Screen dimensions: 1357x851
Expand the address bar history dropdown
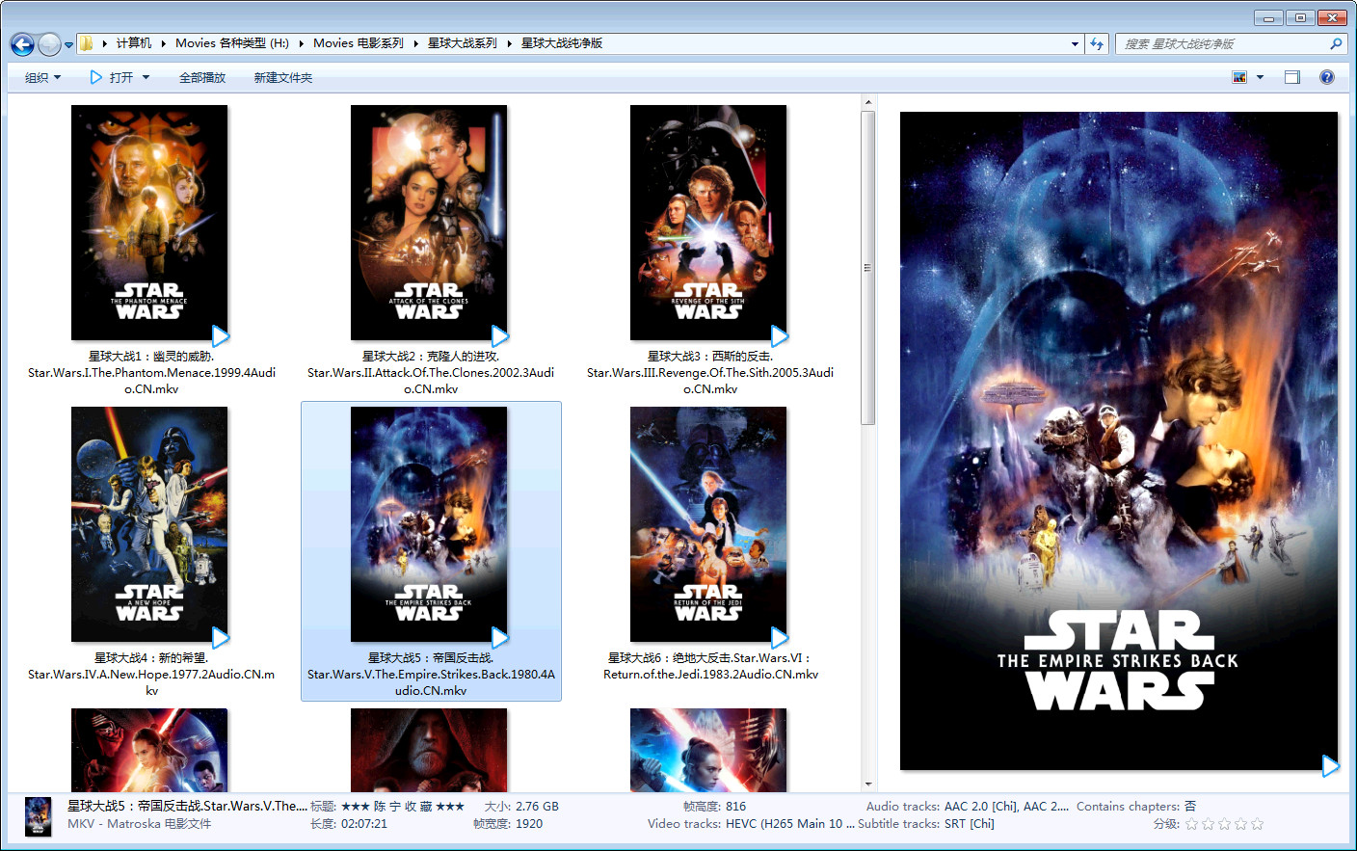(1075, 43)
